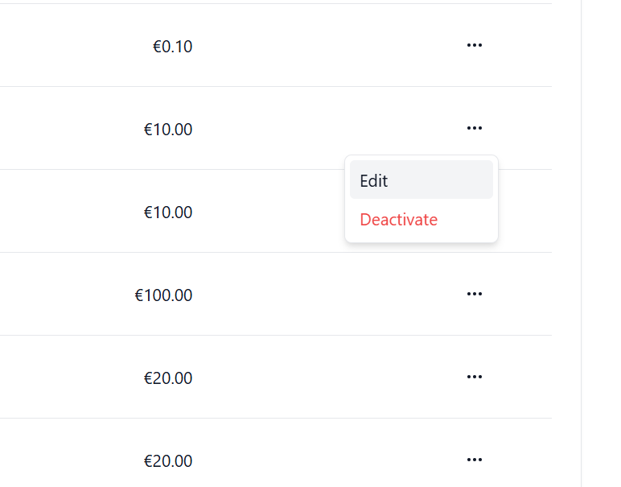
Task: Click the first €20.00 amount
Action: coord(168,378)
